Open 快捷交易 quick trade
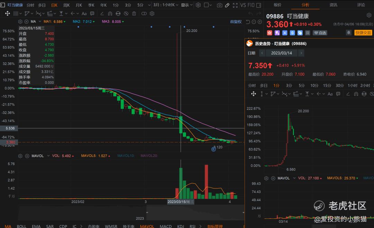 [x=363, y=33]
